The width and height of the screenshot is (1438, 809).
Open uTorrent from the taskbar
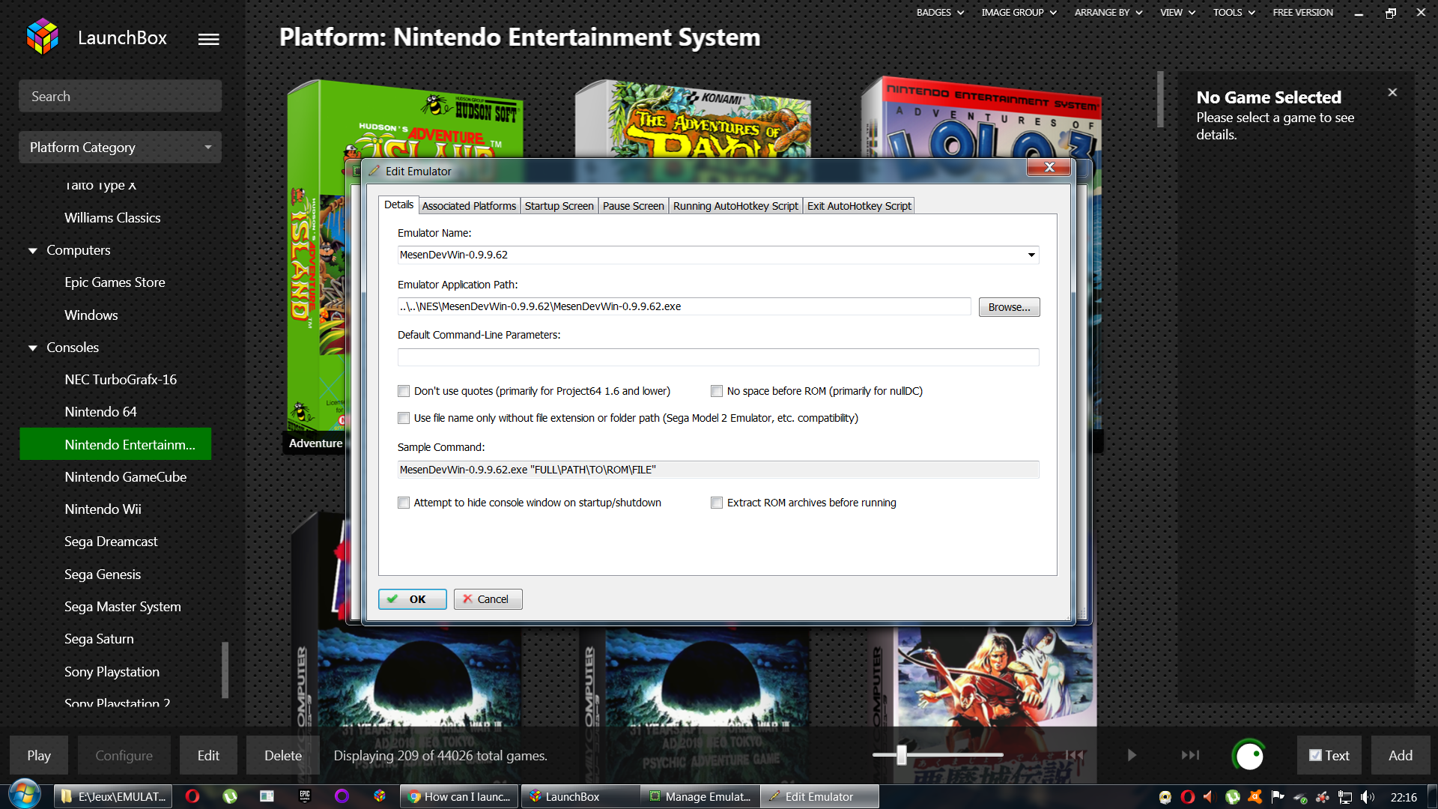pos(230,796)
